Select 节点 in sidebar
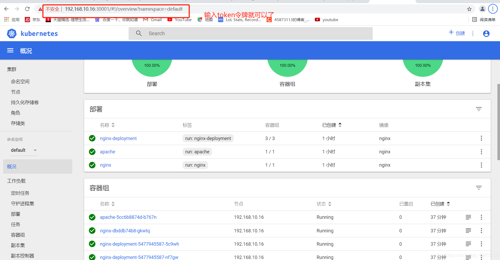 16,92
